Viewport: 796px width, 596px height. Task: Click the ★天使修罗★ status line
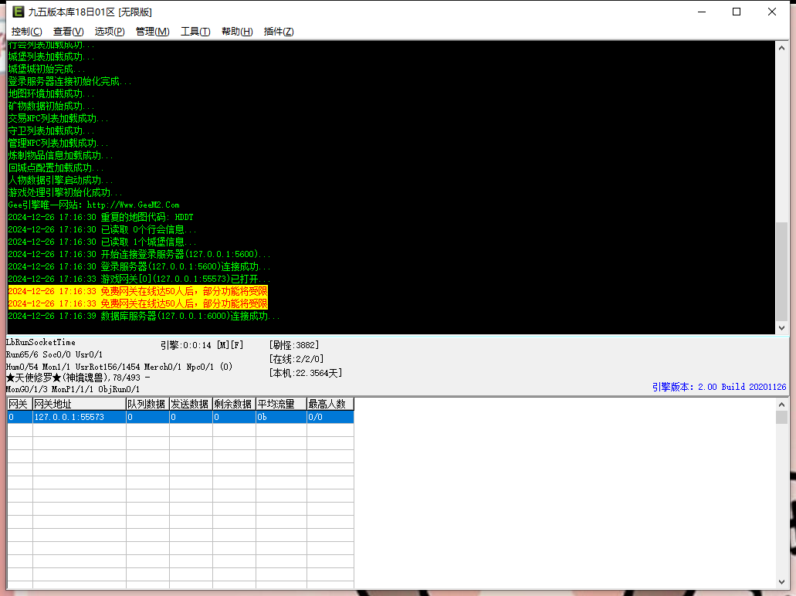point(78,378)
